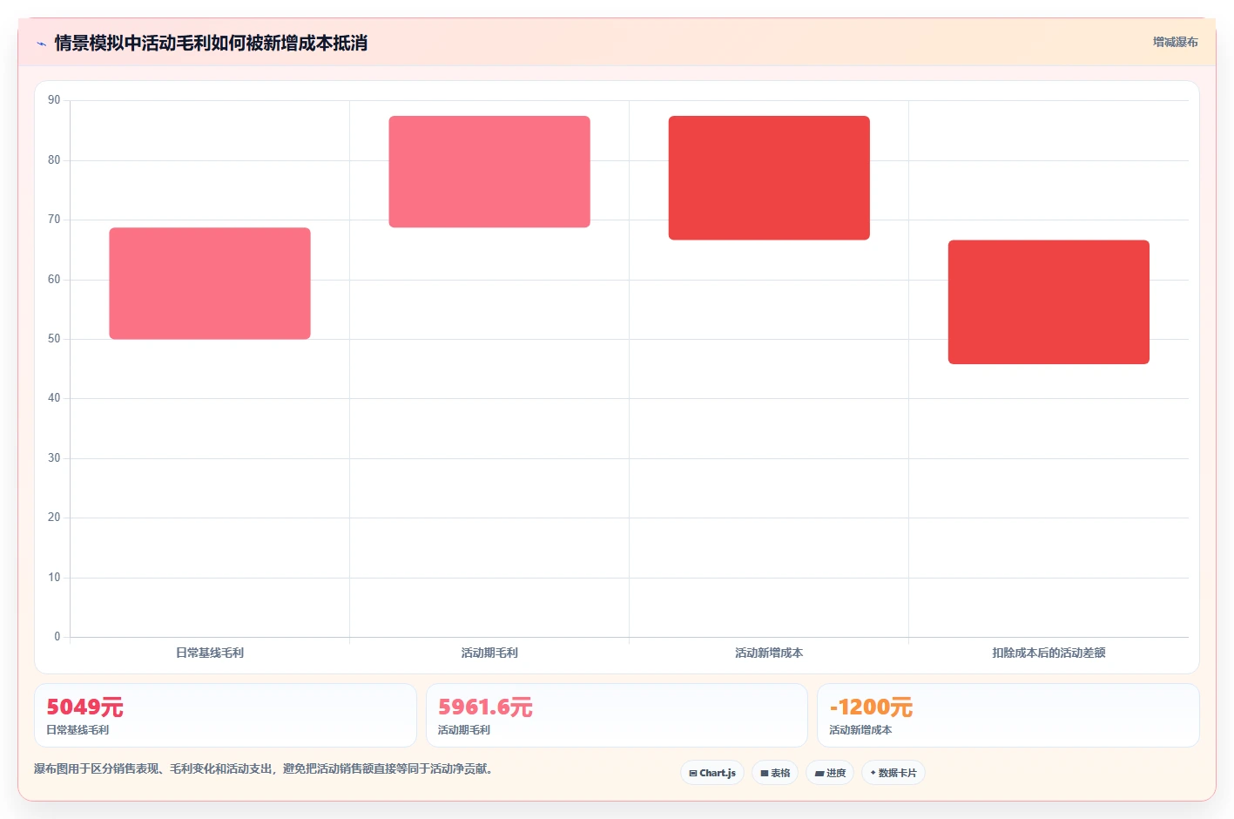
Task: Select the red 活动新增成本 bar
Action: [x=769, y=178]
